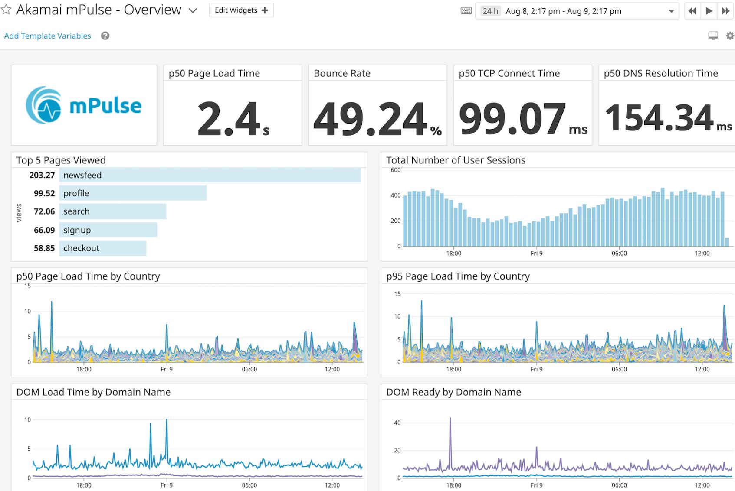Viewport: 735px width, 491px height.
Task: Enter TV screen mode via monitor icon
Action: 712,36
